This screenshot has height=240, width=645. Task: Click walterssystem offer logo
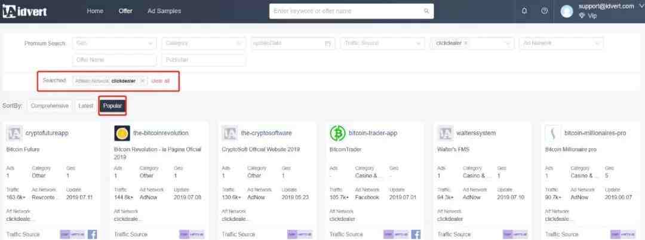[x=446, y=133]
